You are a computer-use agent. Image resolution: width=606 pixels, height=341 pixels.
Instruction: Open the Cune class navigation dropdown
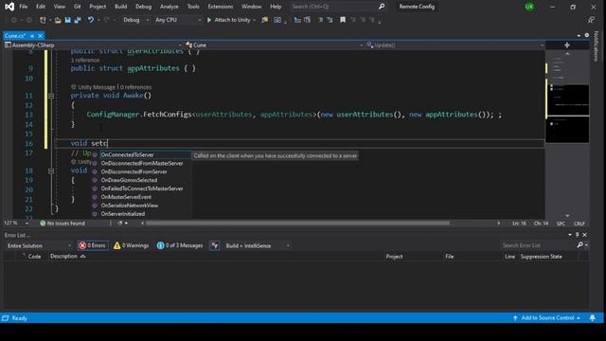tap(274, 45)
